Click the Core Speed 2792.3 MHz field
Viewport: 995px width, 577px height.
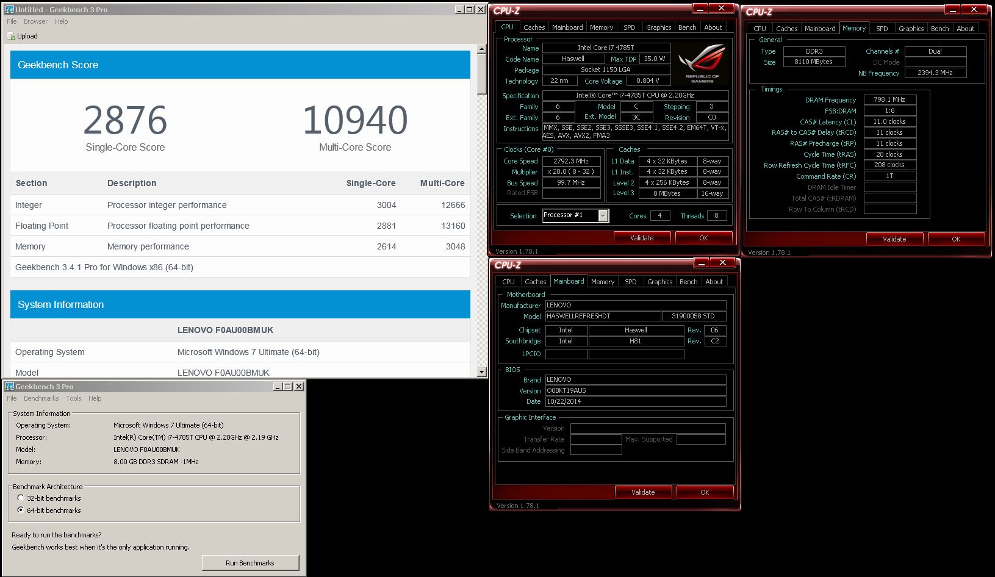coord(571,161)
